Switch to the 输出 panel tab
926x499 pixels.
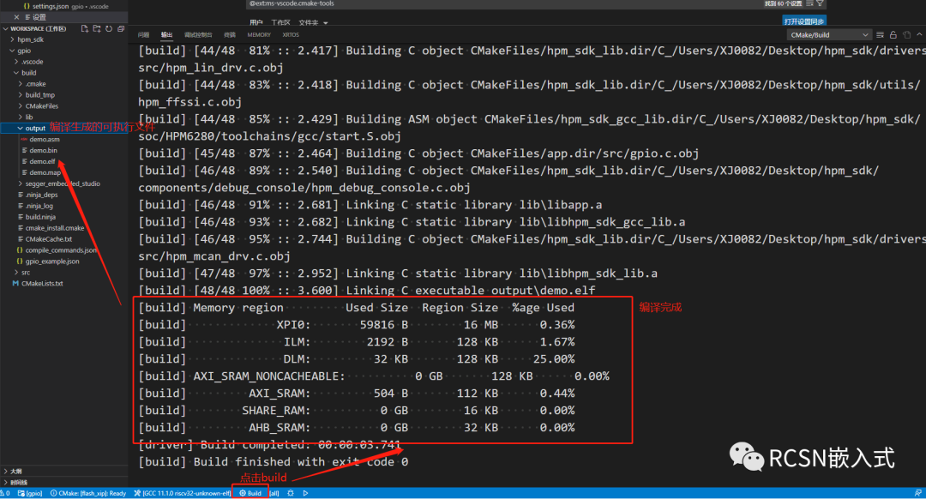[x=167, y=35]
